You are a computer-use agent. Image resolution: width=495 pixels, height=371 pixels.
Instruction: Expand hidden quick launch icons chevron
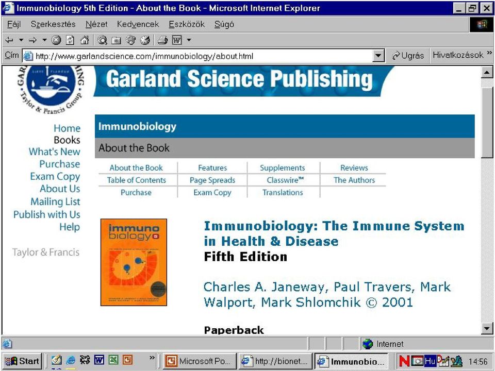(x=152, y=358)
